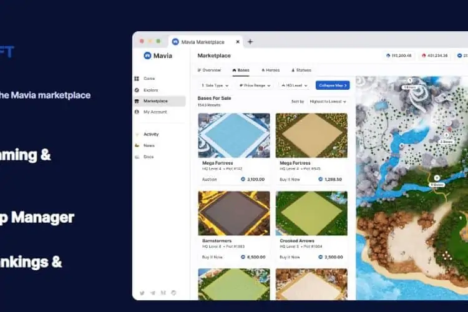Switch to the Heroes tab
This screenshot has width=468, height=312.
[271, 70]
